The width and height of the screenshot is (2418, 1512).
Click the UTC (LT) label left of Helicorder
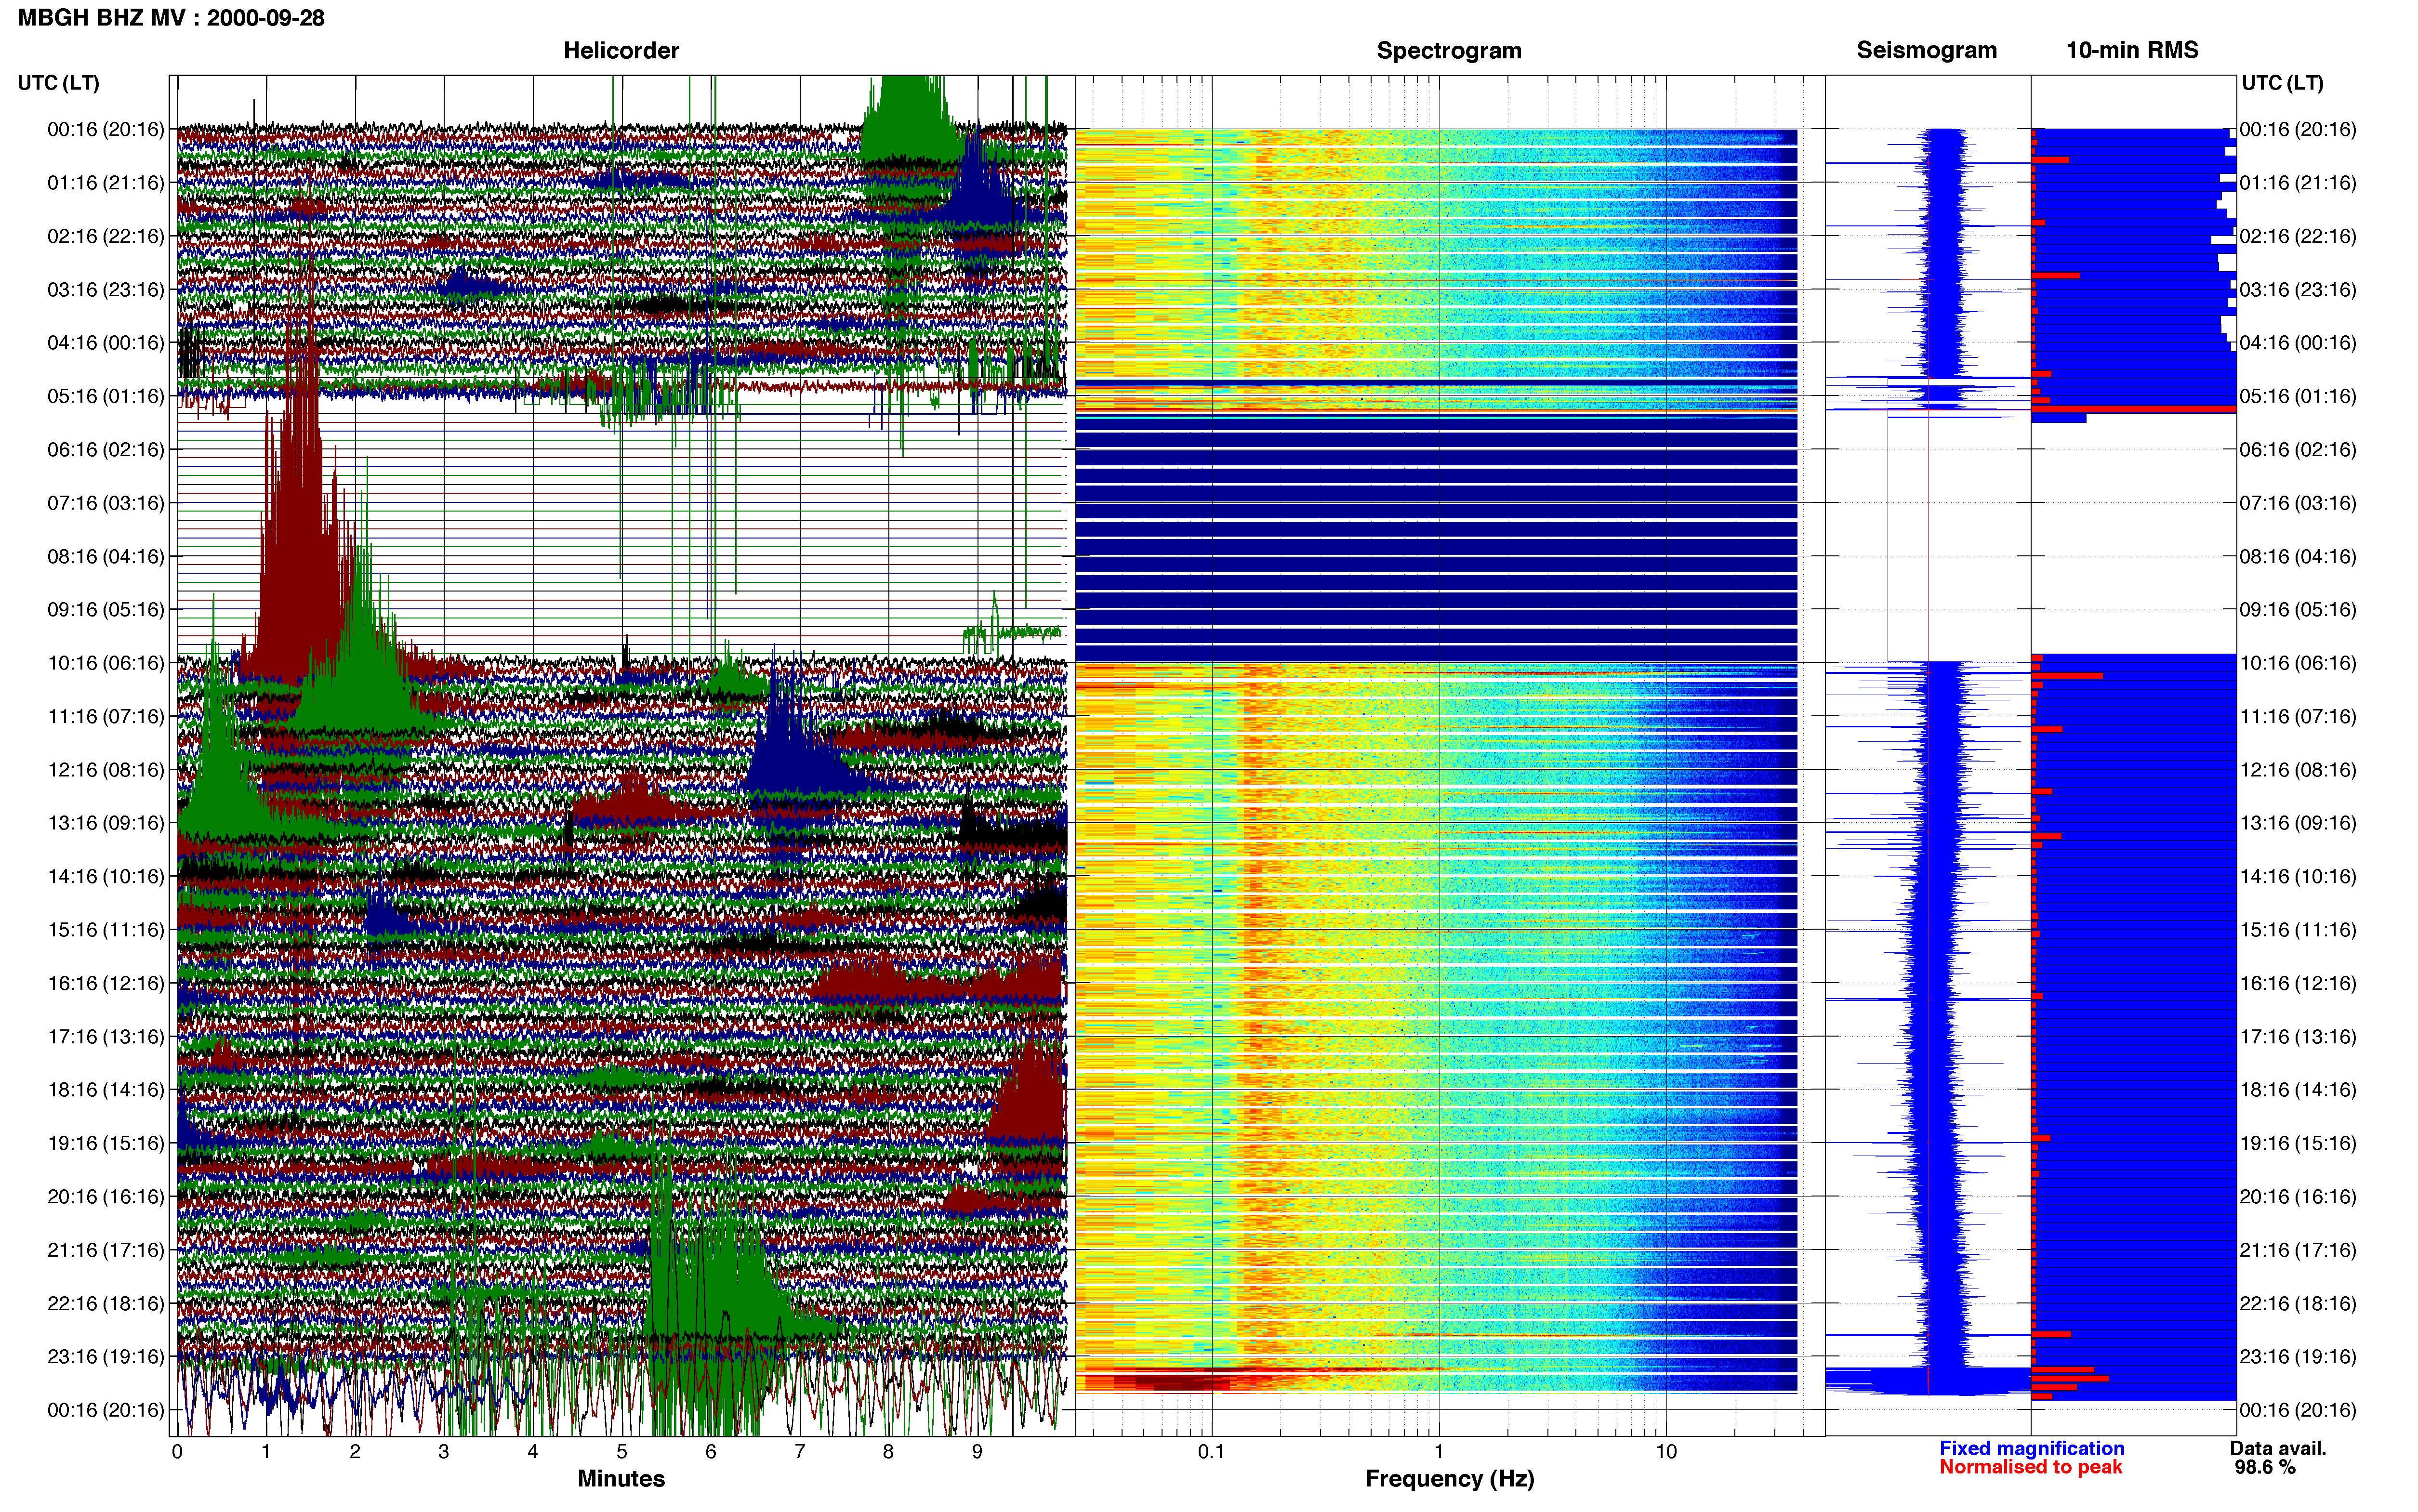59,83
